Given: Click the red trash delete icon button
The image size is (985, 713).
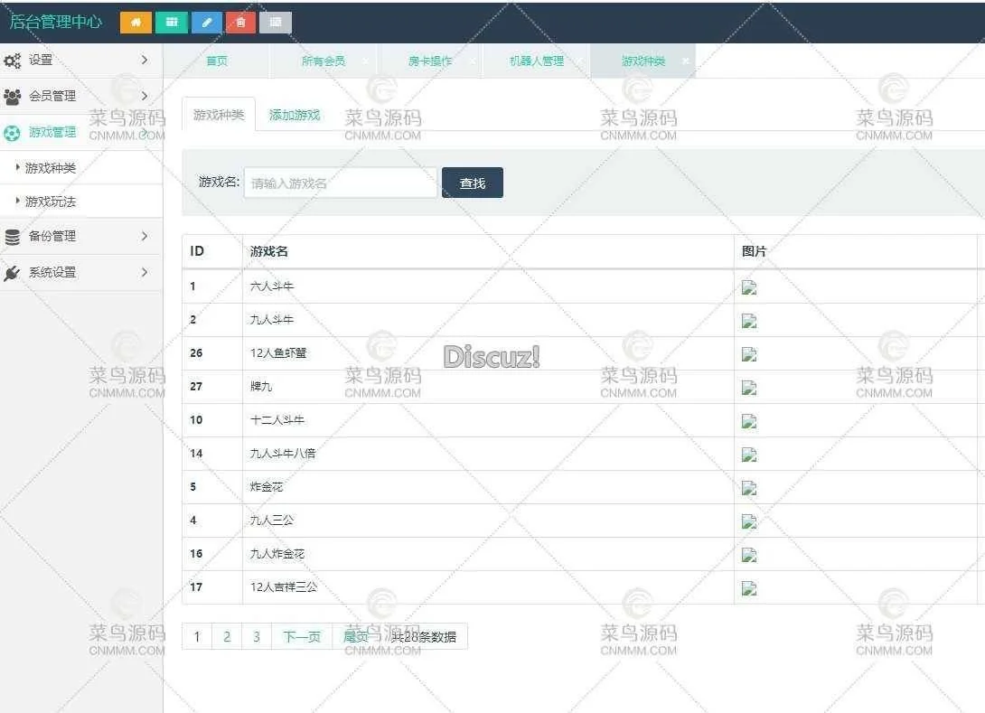Looking at the screenshot, I should (x=240, y=23).
